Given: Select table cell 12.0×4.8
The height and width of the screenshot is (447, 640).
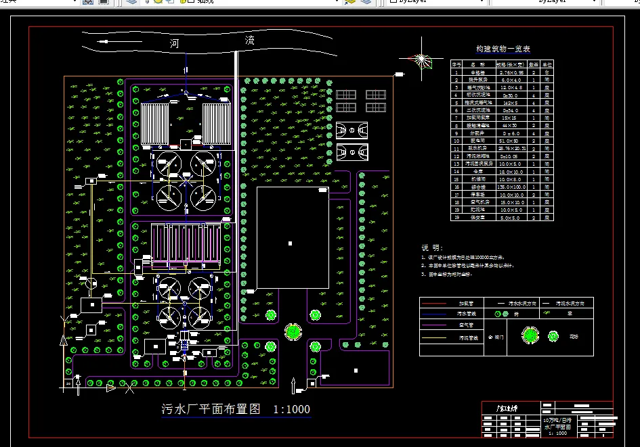Looking at the screenshot, I should [511, 88].
